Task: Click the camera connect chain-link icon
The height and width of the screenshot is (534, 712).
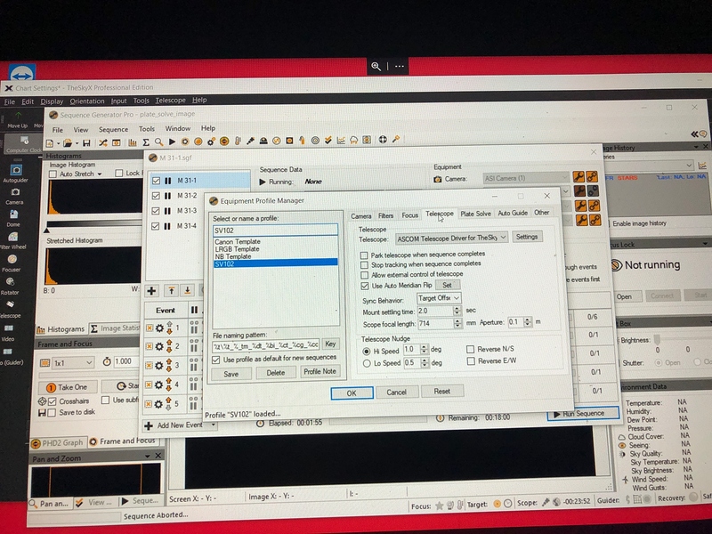Action: 592,176
